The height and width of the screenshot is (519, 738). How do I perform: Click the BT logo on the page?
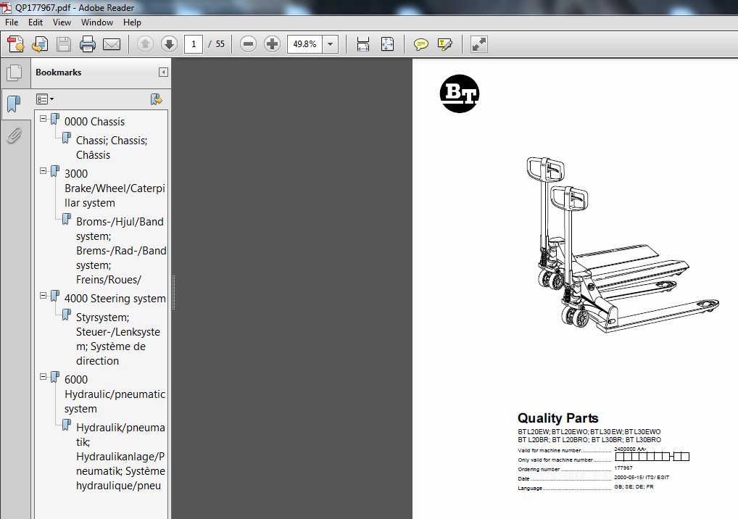460,94
